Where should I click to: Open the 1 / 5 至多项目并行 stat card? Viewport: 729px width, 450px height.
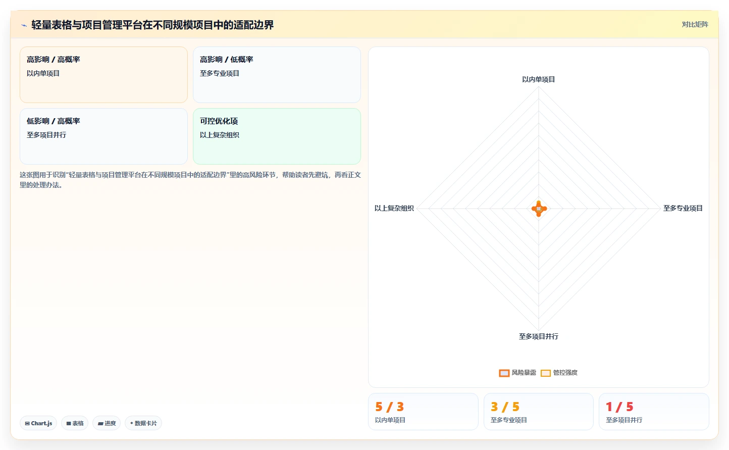click(654, 412)
